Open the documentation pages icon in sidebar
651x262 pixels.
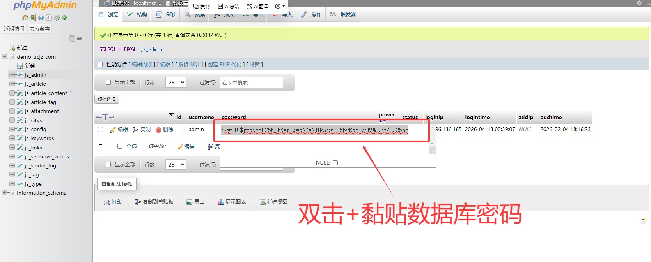point(48,18)
